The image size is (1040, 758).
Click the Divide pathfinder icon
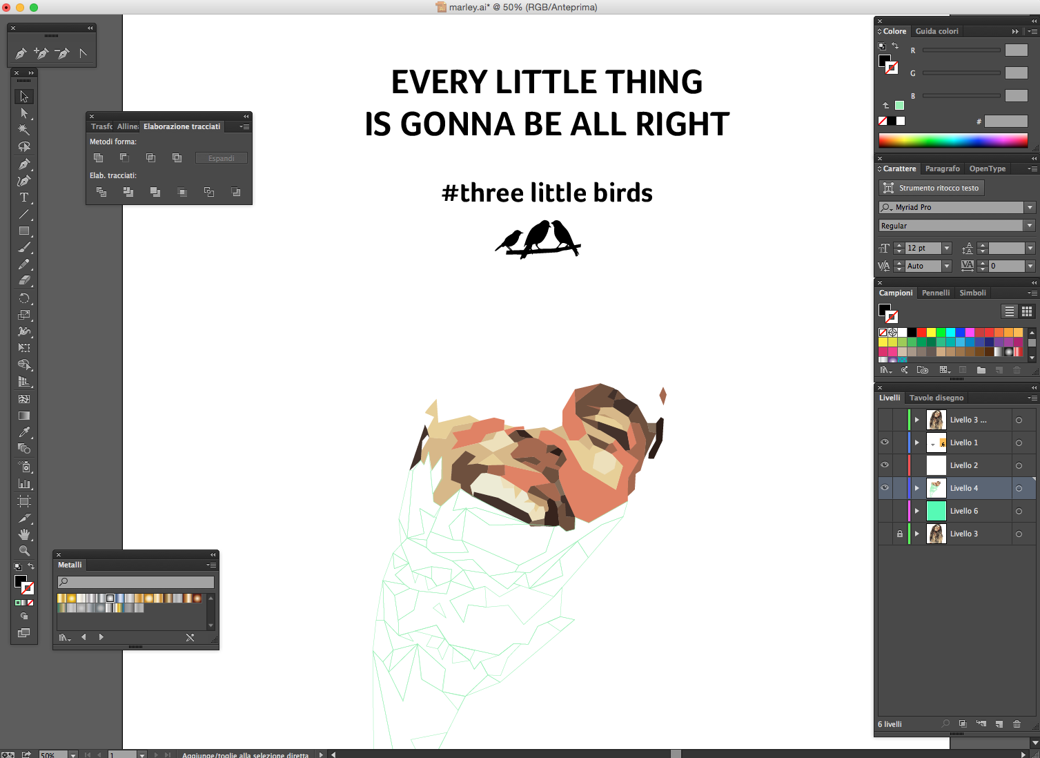pos(101,192)
